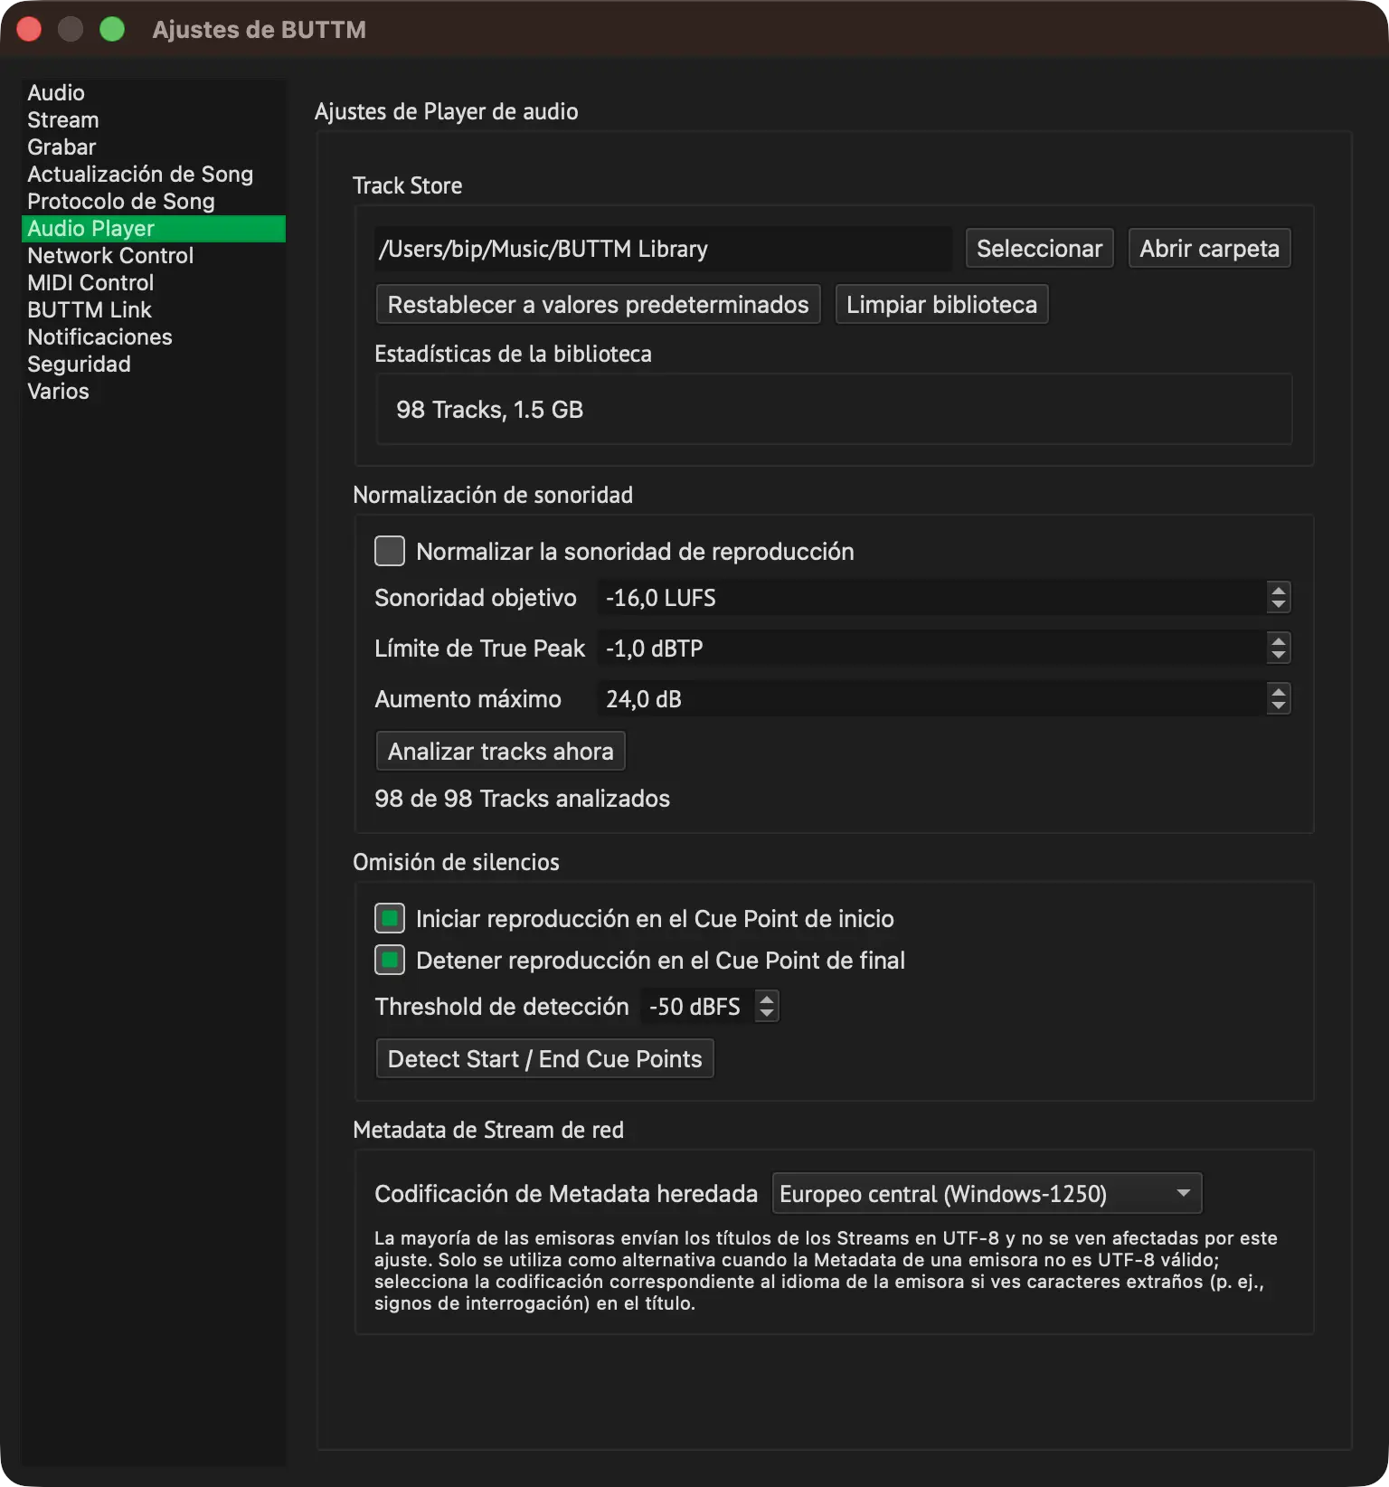Click Analizar tracks ahora

point(500,752)
